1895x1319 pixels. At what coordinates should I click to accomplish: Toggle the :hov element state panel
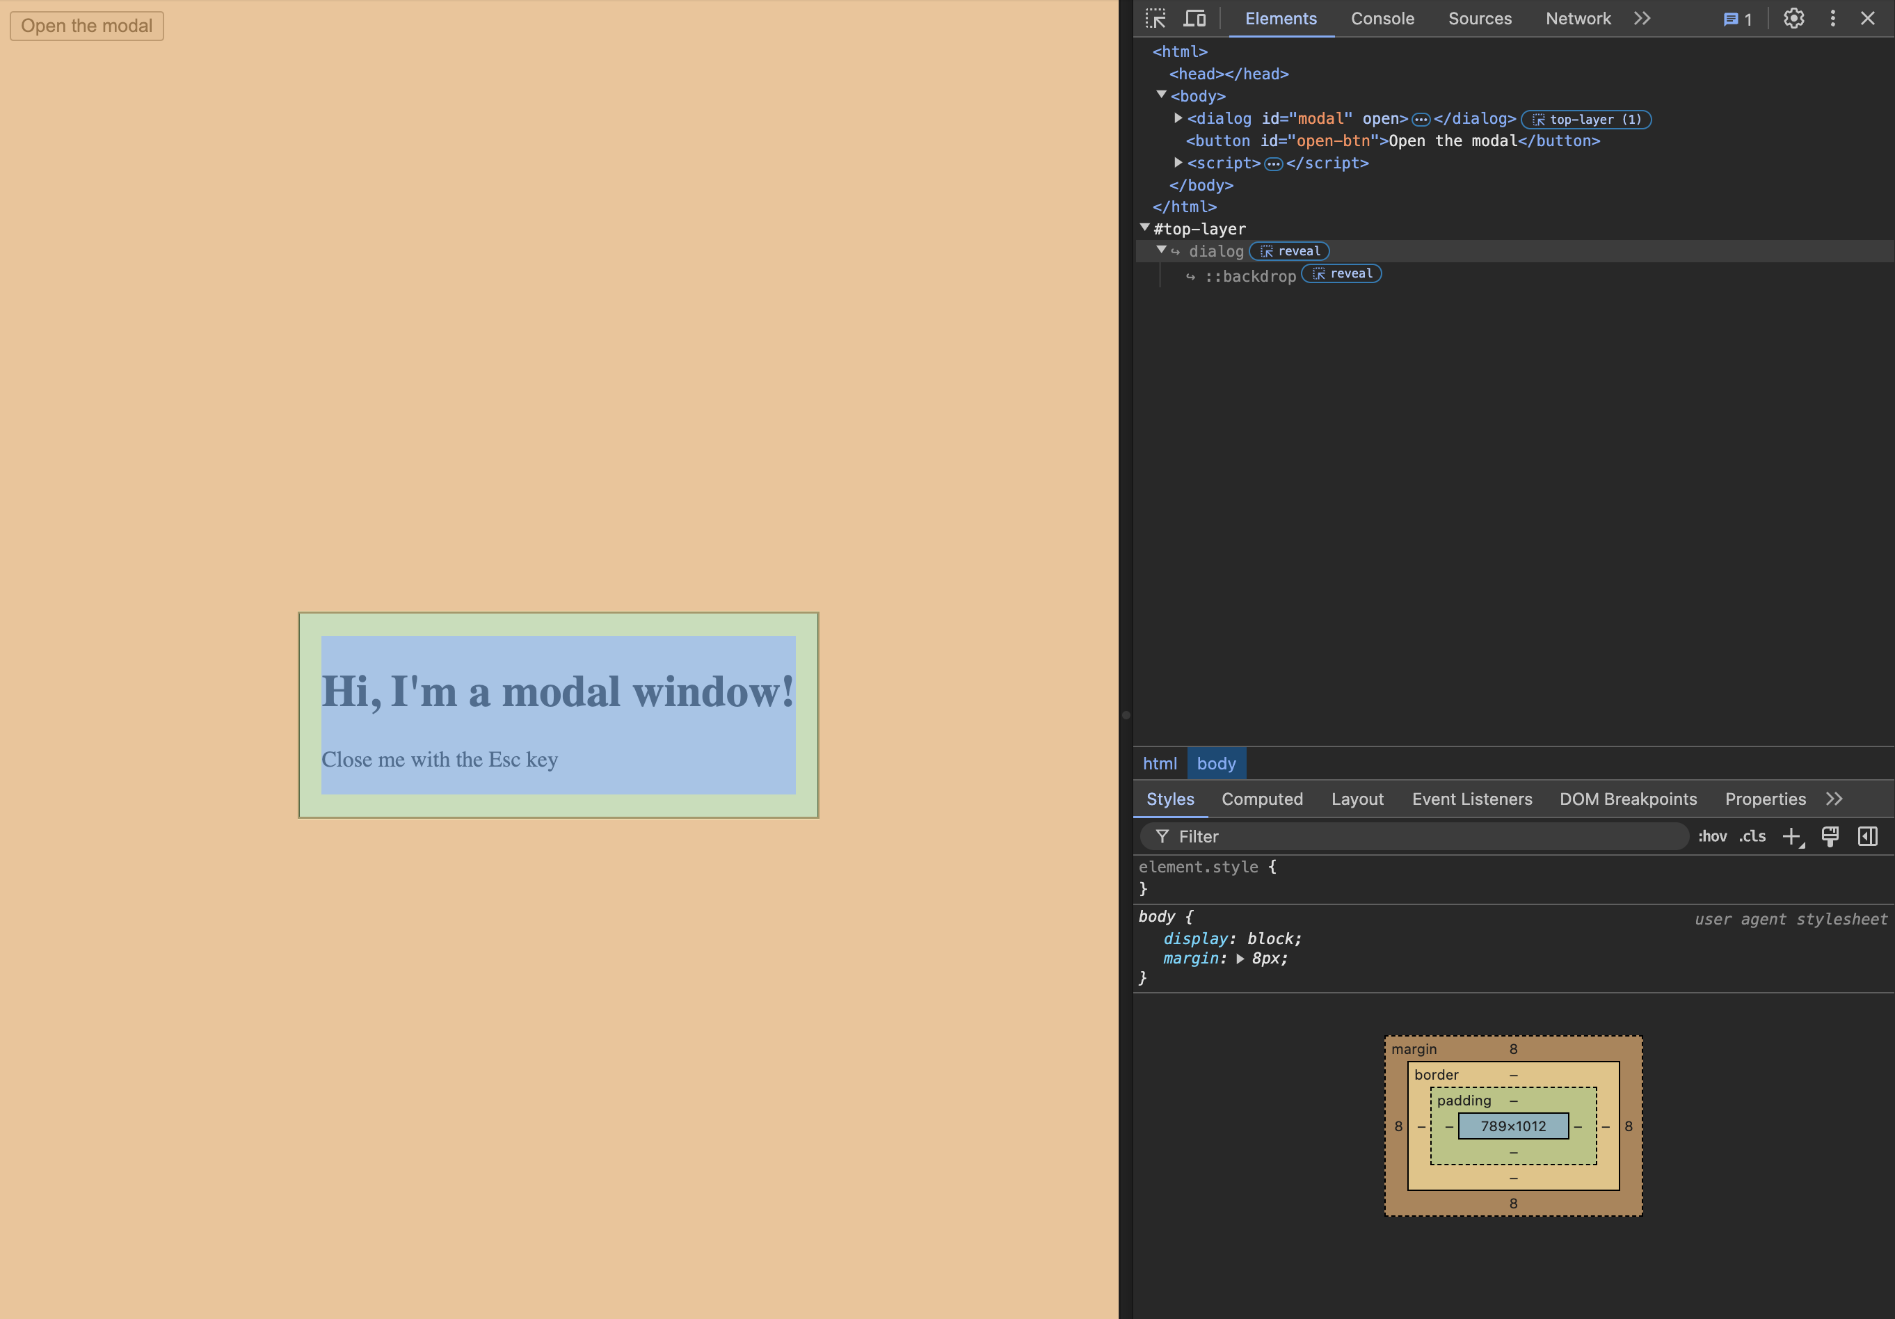coord(1712,836)
